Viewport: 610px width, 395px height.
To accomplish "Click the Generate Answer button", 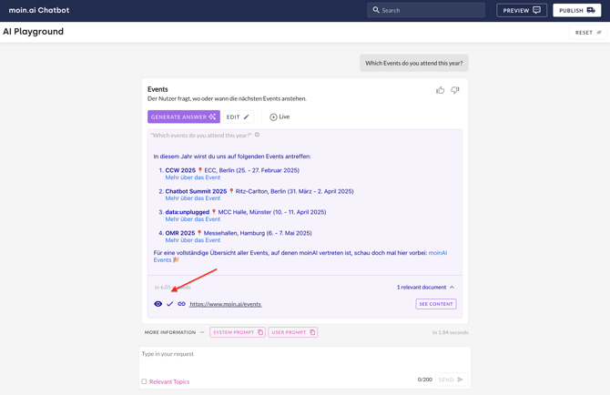I will click(x=183, y=116).
